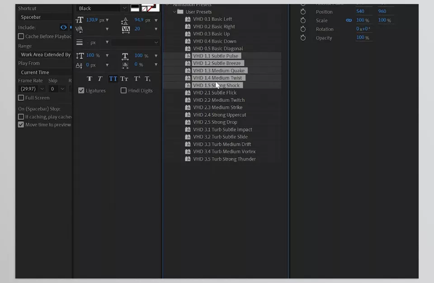The width and height of the screenshot is (434, 283).
Task: Click the black and white default colors swatch
Action: [135, 8]
